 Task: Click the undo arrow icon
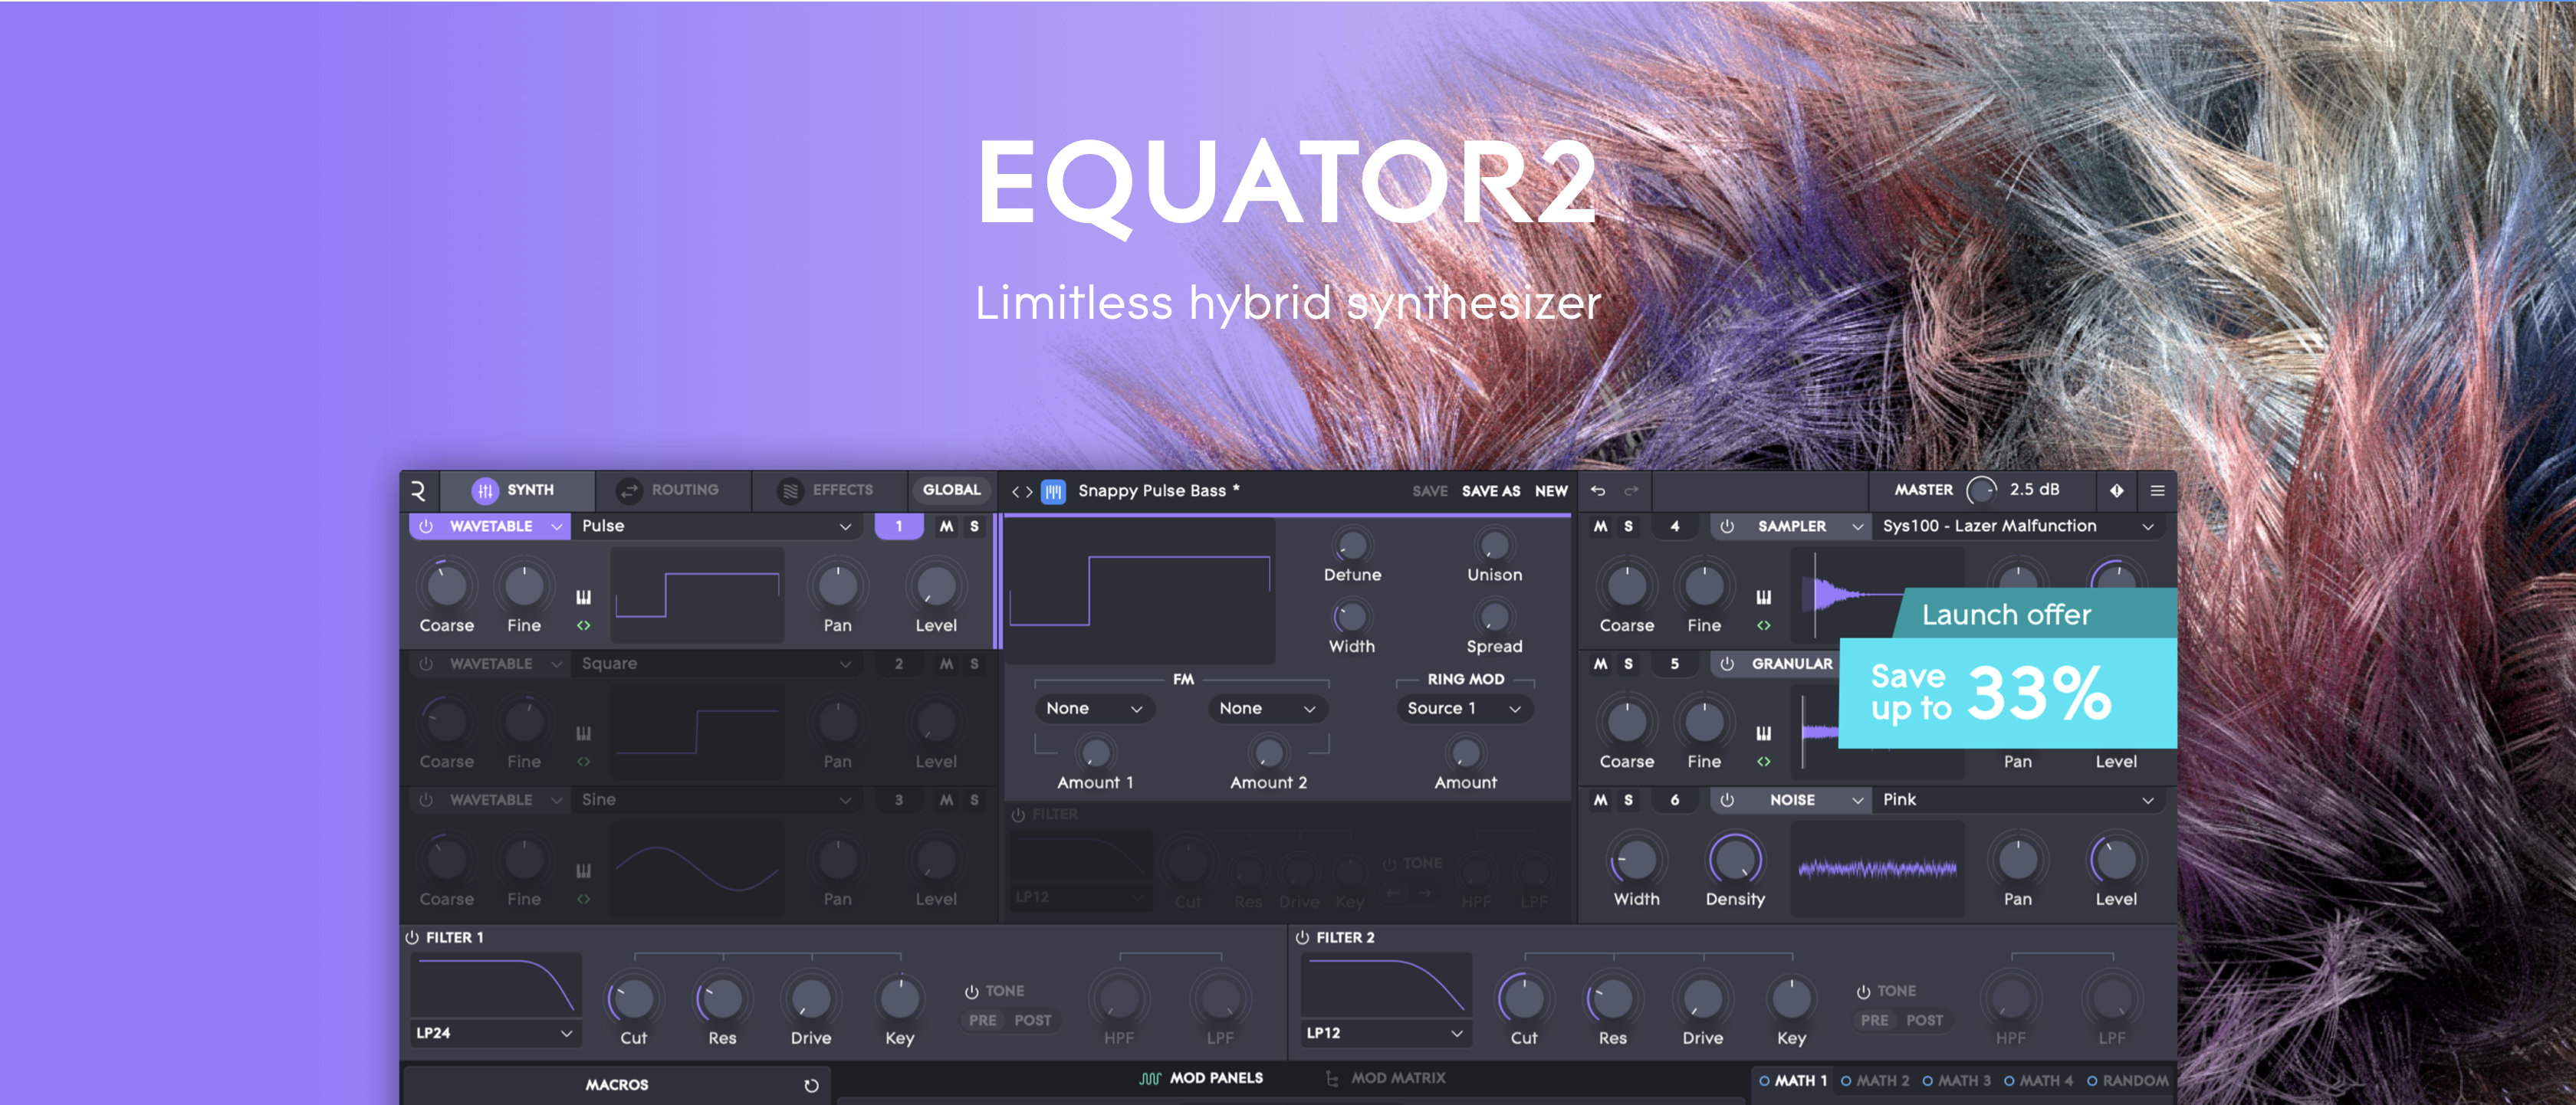[1597, 490]
